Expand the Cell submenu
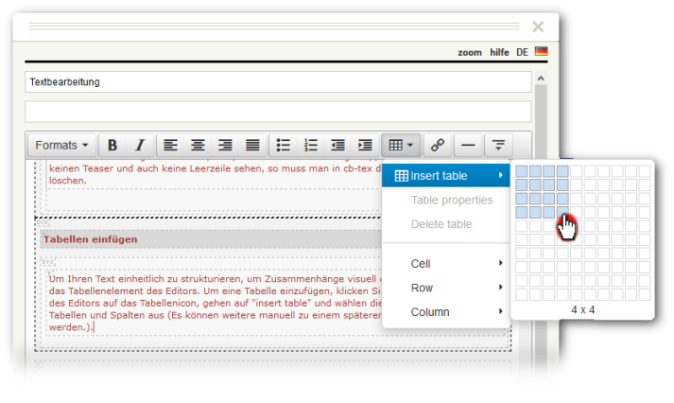 click(445, 263)
